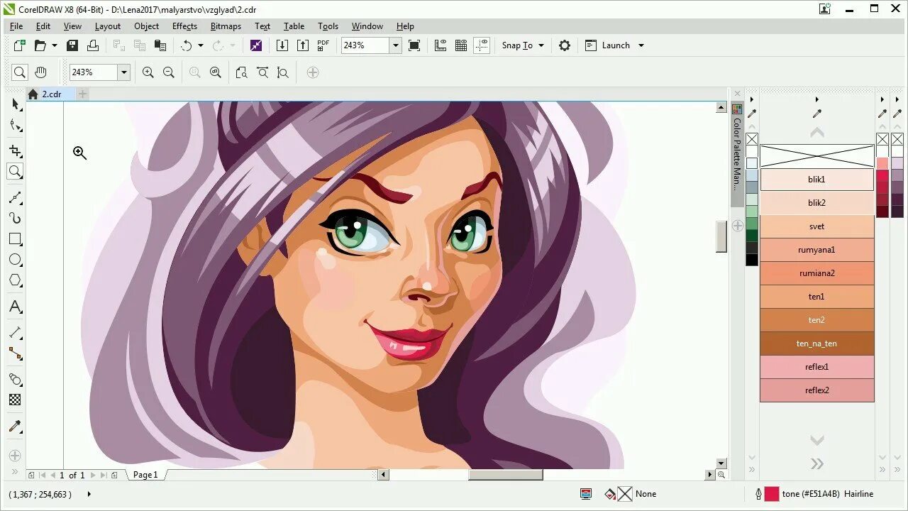Click the Zoom in icon

pos(148,72)
